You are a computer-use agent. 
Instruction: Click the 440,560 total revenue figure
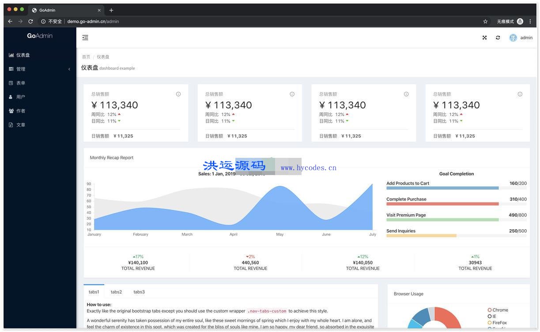coord(250,262)
